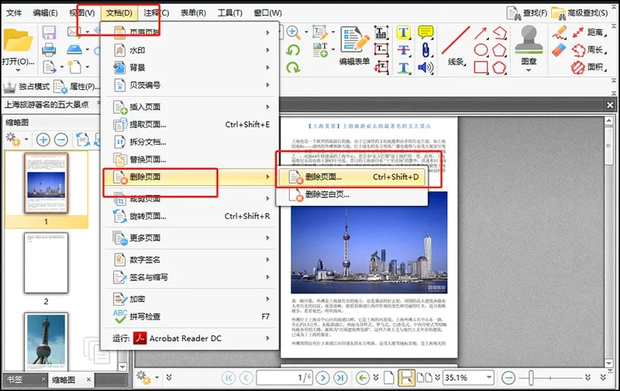
Task: Select the paperclip file attachment tool
Action: click(x=425, y=50)
